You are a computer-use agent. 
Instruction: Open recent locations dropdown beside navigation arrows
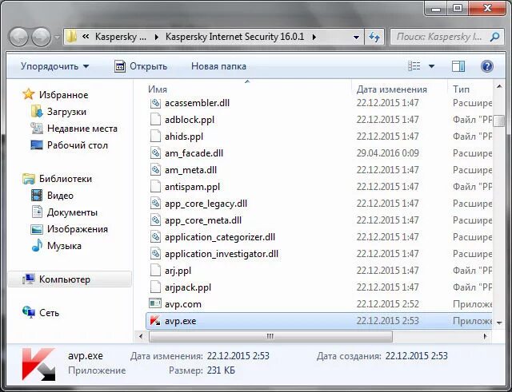(57, 38)
